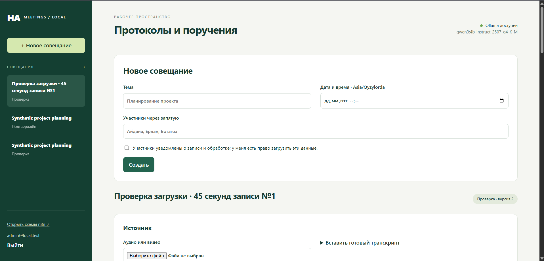This screenshot has height=261, width=544.
Task: Click the 'Источник' section heading
Action: (137, 228)
